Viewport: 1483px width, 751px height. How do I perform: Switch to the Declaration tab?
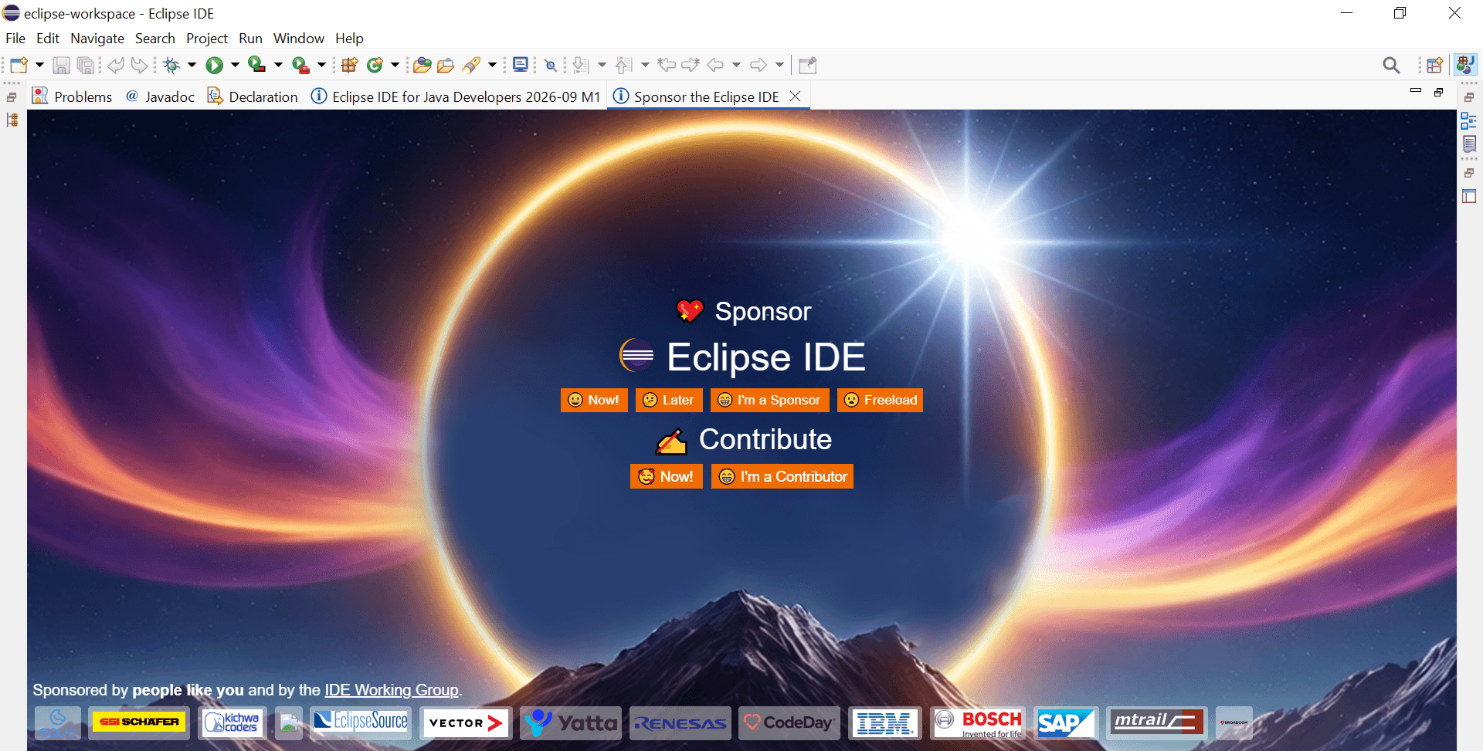coord(253,96)
